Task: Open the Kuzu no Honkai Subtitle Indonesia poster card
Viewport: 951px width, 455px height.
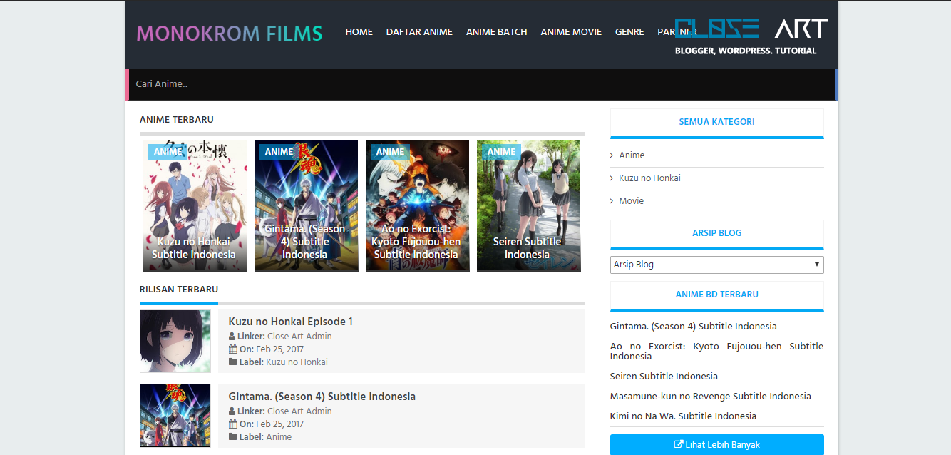Action: click(x=195, y=205)
